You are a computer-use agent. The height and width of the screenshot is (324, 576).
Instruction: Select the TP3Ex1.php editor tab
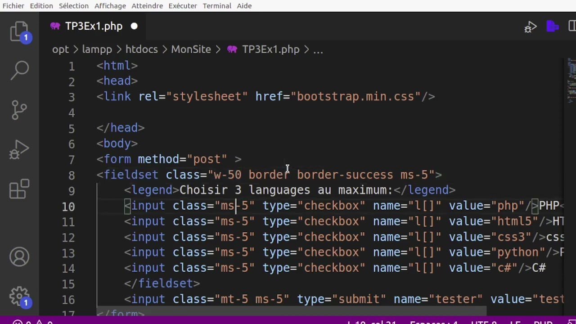(94, 26)
